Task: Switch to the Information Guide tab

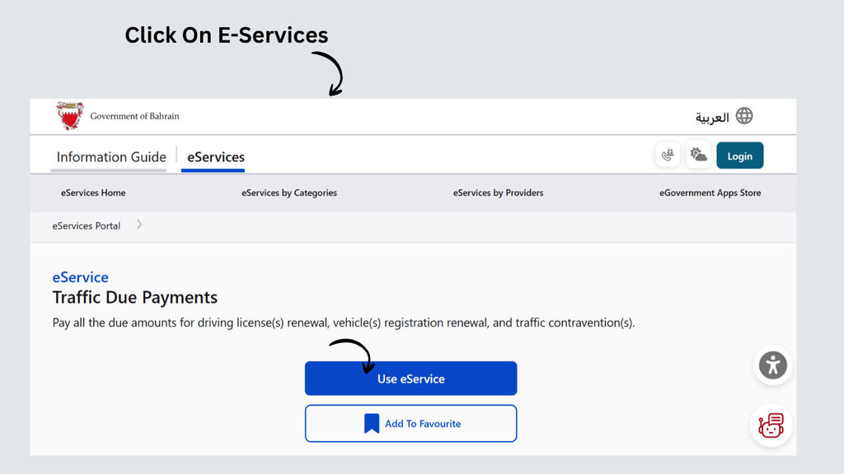Action: point(111,157)
